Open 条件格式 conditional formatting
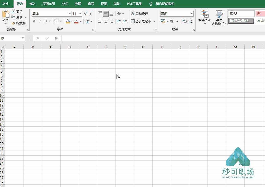The width and height of the screenshot is (265, 187). tap(204, 17)
